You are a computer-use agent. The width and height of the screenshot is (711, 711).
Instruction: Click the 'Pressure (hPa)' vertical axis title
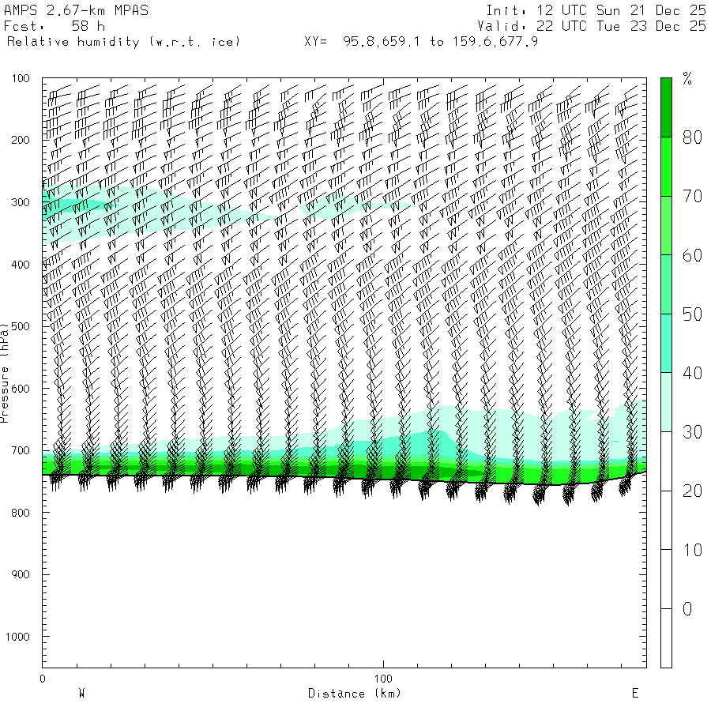pos(4,373)
